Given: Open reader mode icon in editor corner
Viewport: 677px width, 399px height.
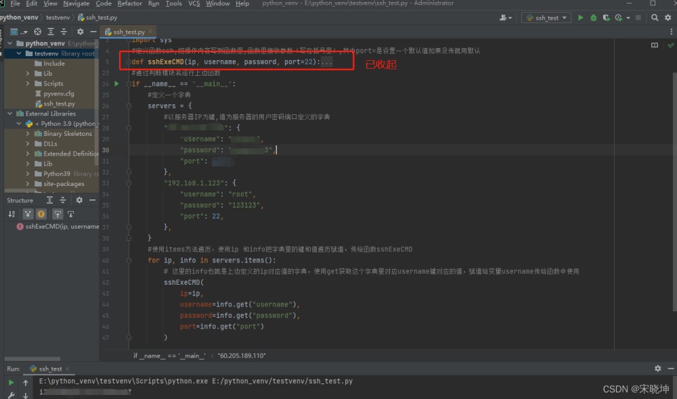Looking at the screenshot, I should coord(655,45).
